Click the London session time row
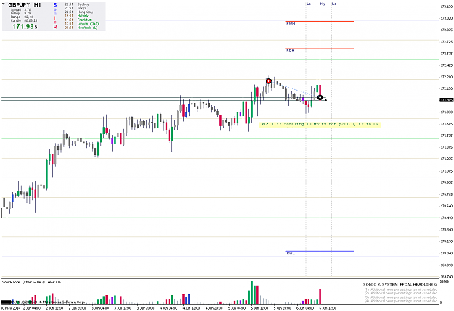Viewport: 454px width, 311px height. [x=81, y=24]
